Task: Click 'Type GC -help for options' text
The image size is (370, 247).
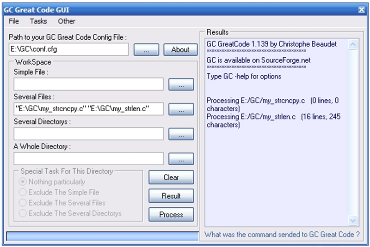Action: (244, 76)
